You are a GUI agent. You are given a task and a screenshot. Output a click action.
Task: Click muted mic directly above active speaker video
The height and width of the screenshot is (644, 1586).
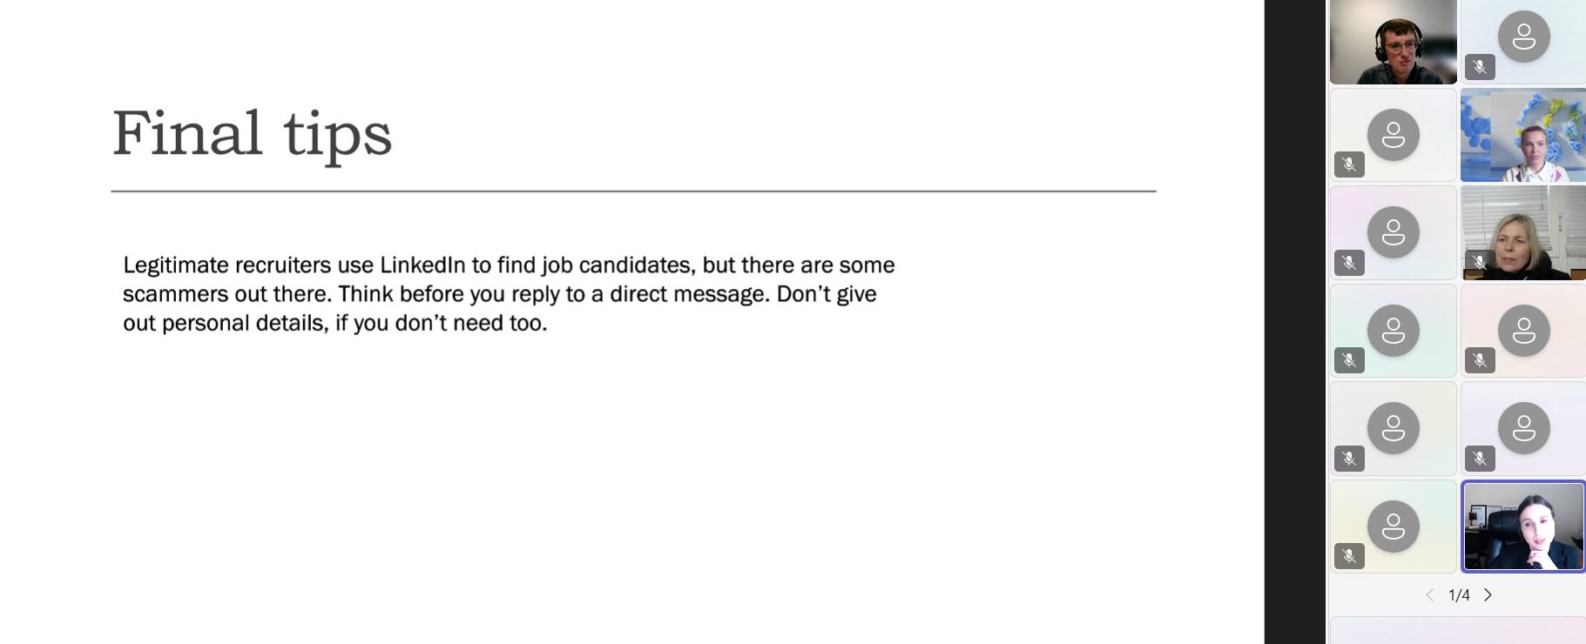[1480, 458]
